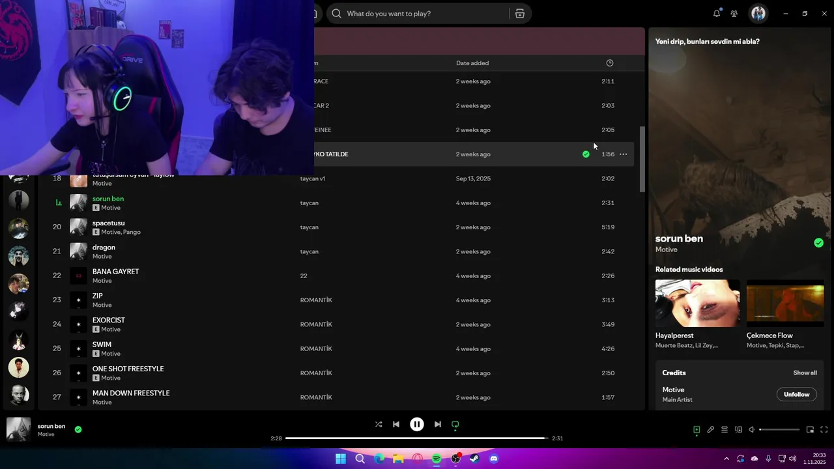This screenshot has height=469, width=834.
Task: Open the Browse icon in search bar
Action: click(x=520, y=14)
